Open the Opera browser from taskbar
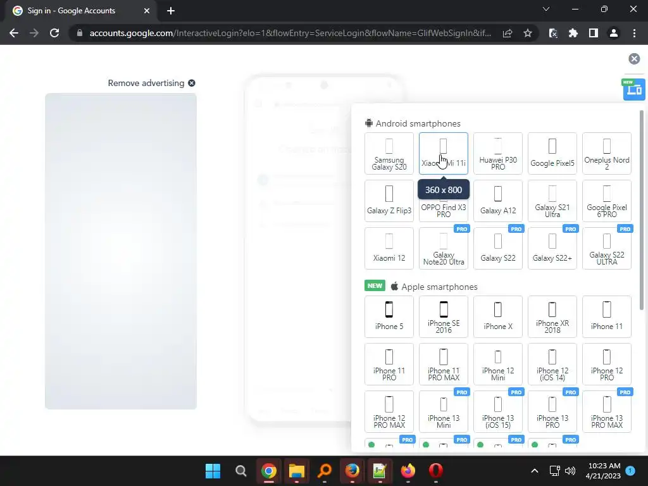This screenshot has height=486, width=648. (x=435, y=471)
